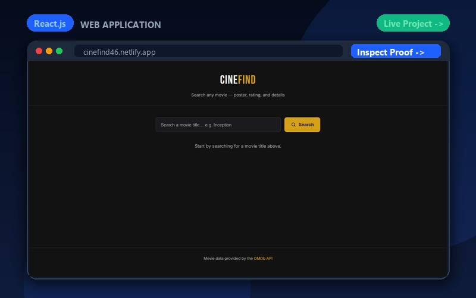Click the yellow Search button
The image size is (476, 298).
[x=302, y=125]
